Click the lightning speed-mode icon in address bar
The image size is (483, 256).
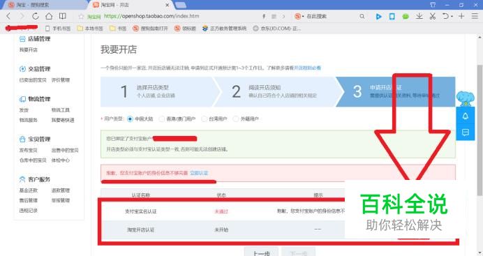point(264,16)
